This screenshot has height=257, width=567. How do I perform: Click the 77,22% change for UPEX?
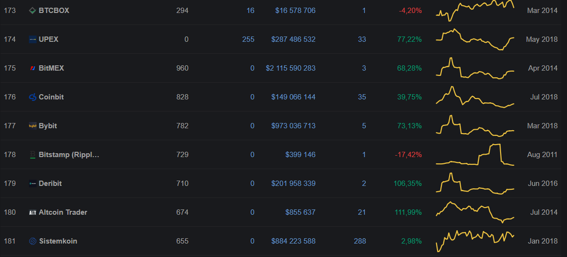409,39
